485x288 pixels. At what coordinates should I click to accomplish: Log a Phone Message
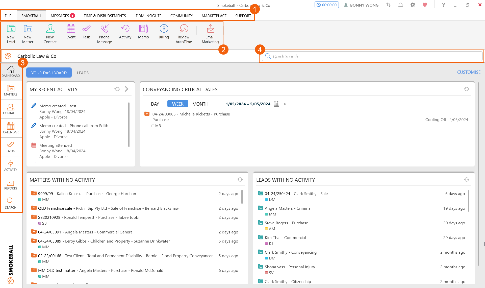pos(105,34)
